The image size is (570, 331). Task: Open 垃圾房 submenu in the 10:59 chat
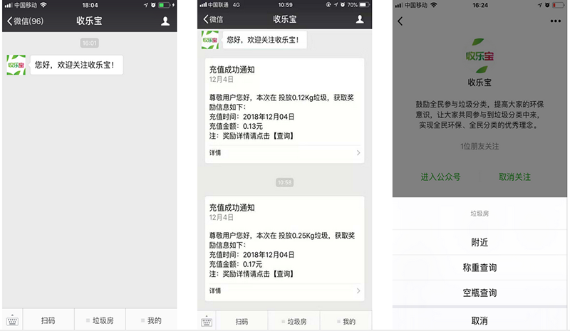[294, 322]
